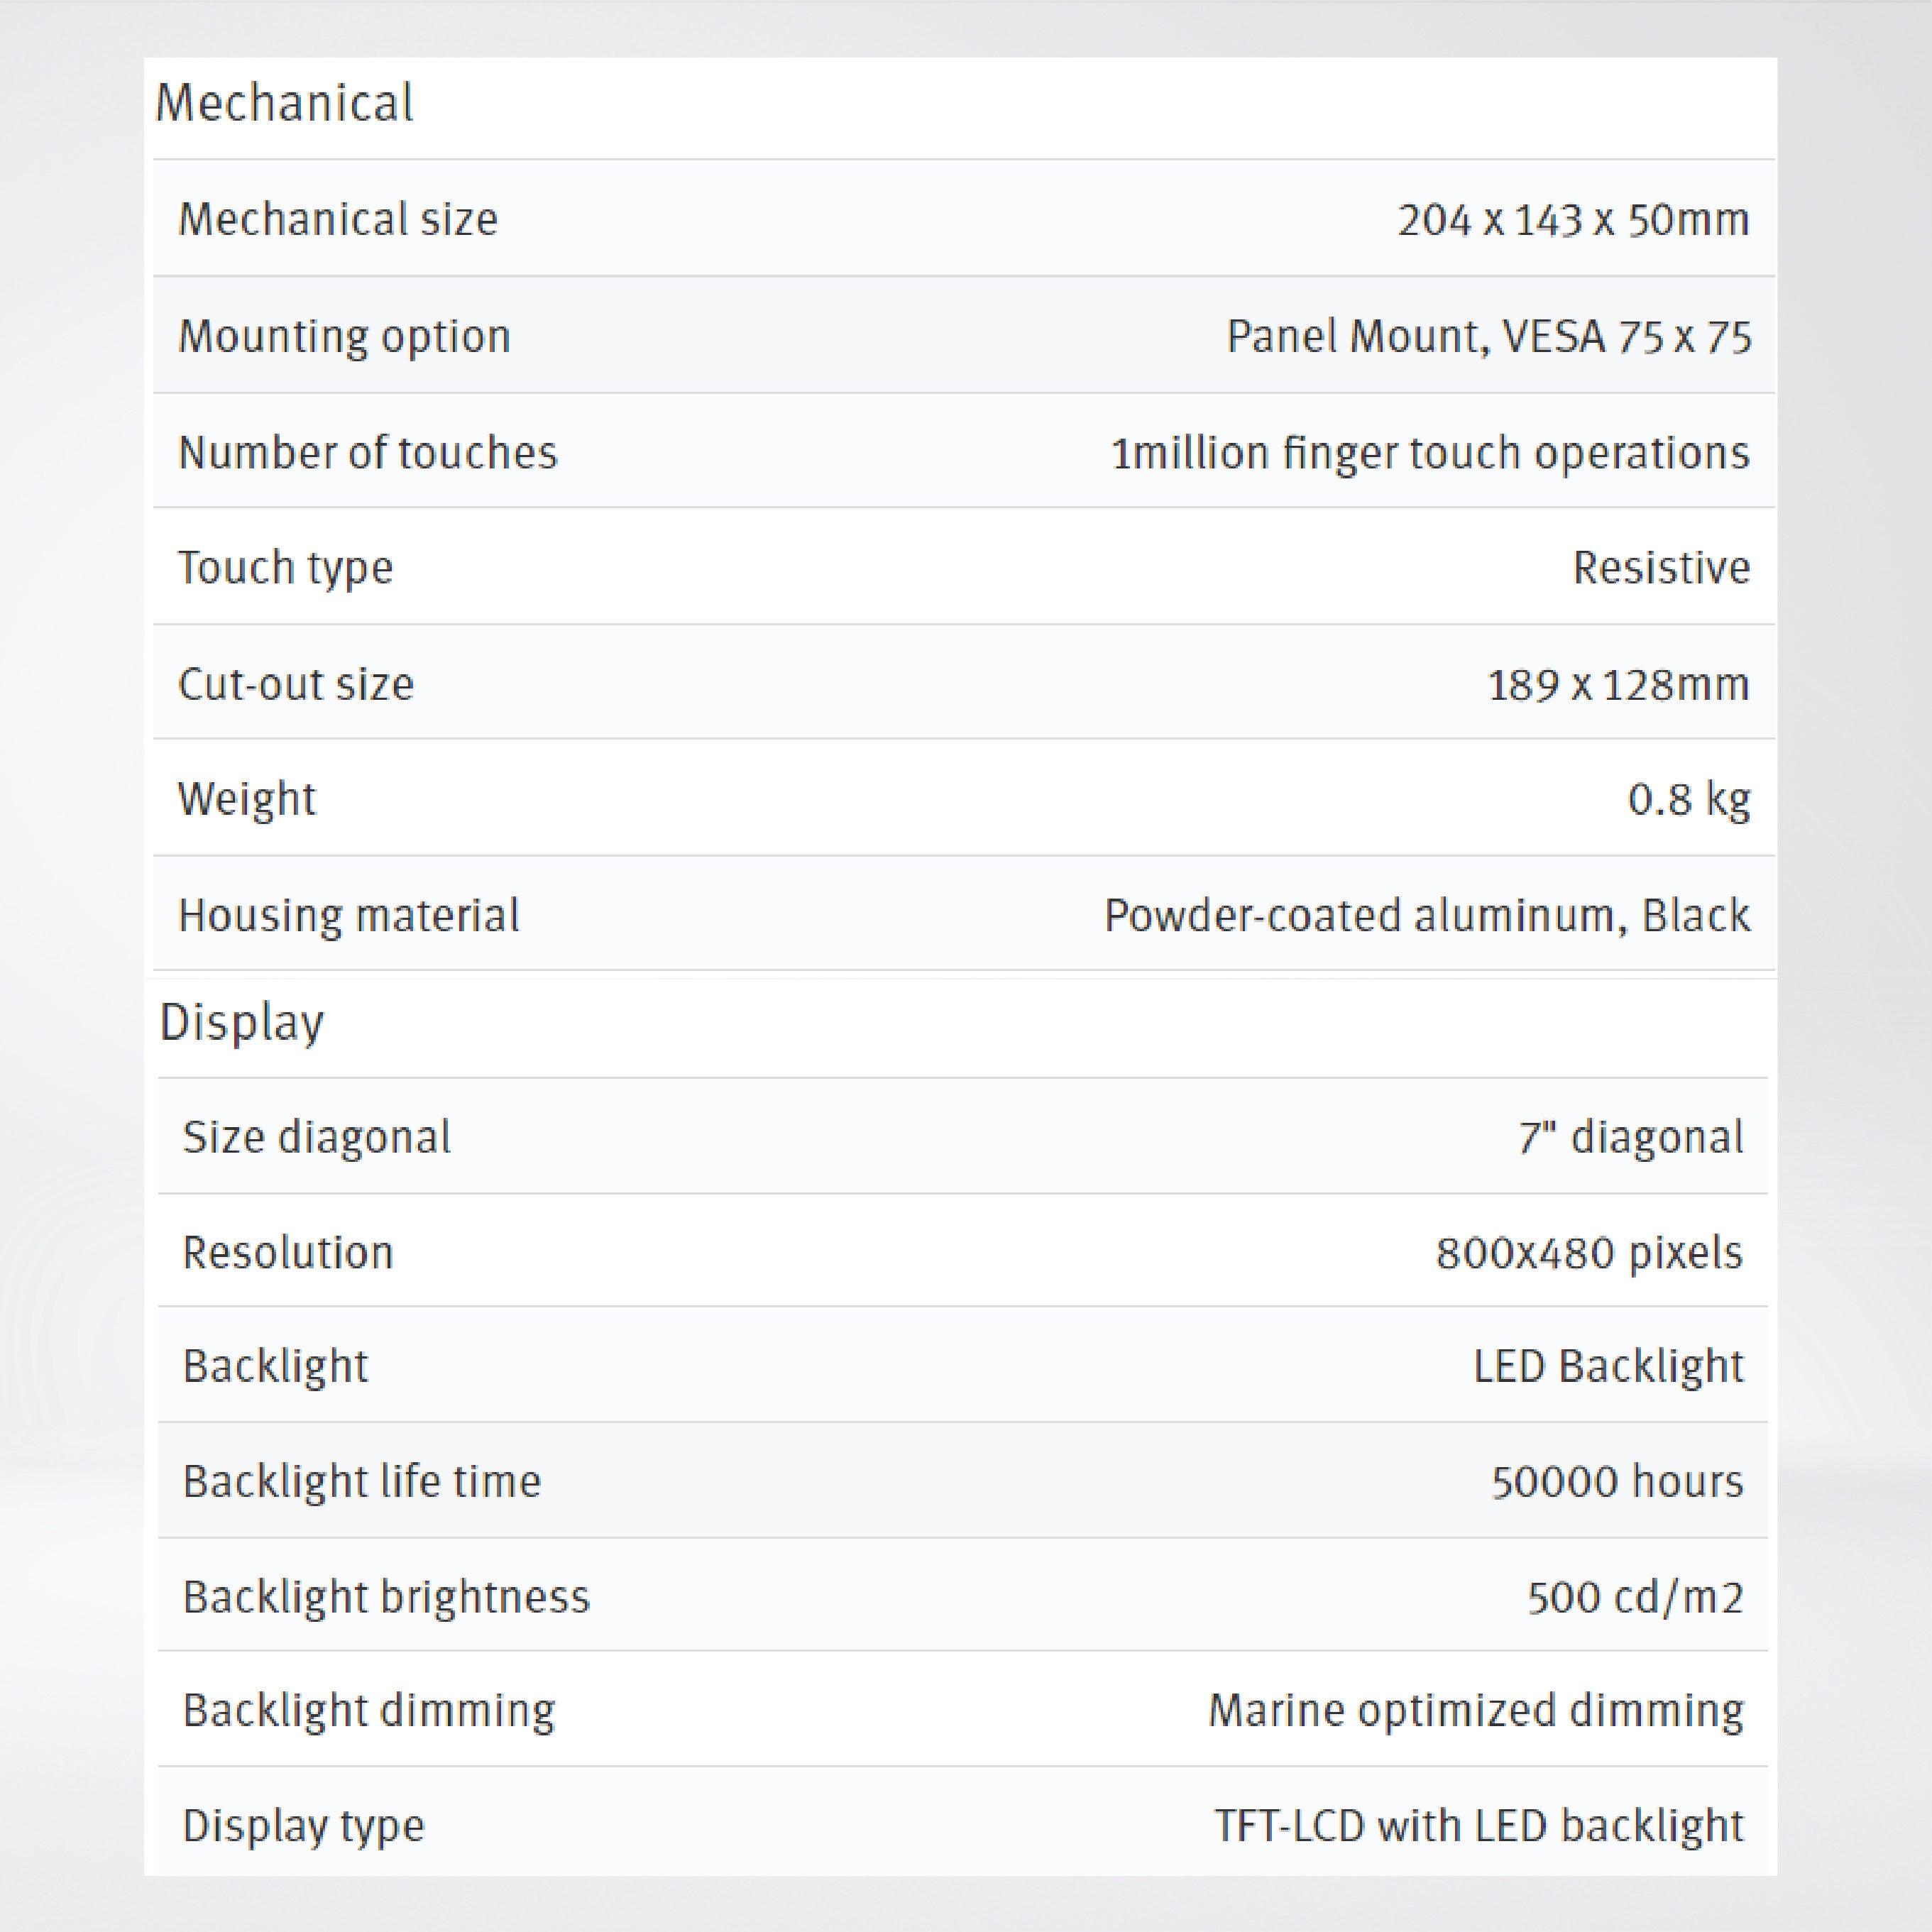Click the 500 cd/m2 brightness value
Viewport: 1932px width, 1932px height.
(x=1634, y=1597)
